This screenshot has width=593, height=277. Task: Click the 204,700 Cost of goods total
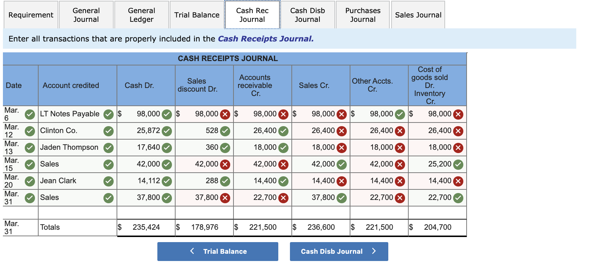(437, 228)
